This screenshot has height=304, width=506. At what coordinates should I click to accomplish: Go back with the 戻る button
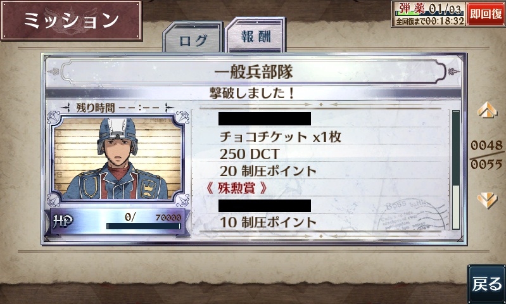pos(486,284)
